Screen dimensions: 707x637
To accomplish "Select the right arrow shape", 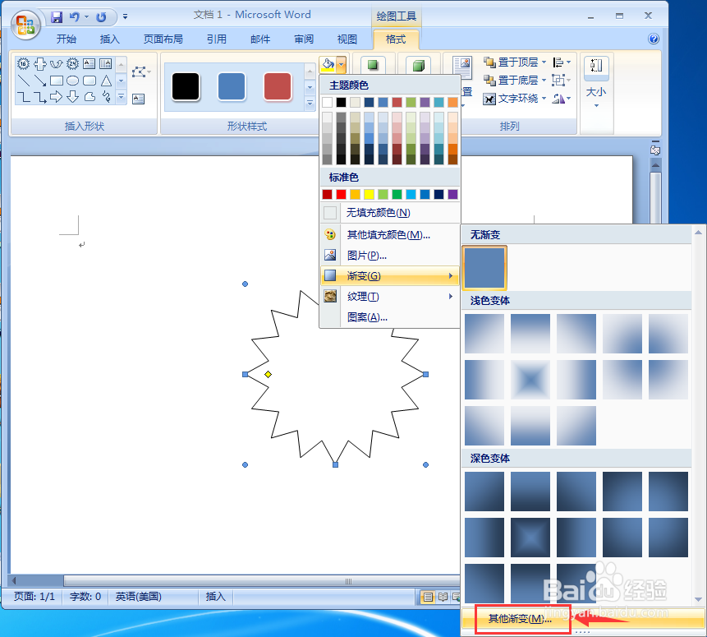I will click(x=57, y=97).
